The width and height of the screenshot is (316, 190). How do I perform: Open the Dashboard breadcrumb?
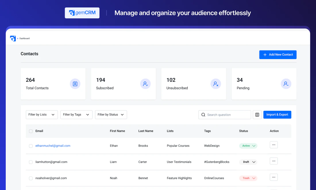[24, 38]
